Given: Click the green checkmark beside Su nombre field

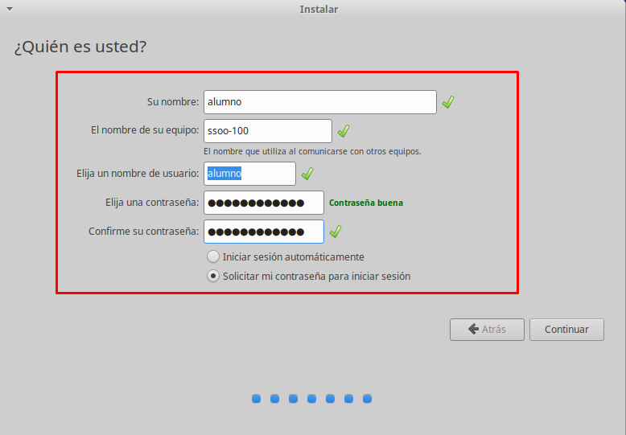Looking at the screenshot, I should 448,102.
